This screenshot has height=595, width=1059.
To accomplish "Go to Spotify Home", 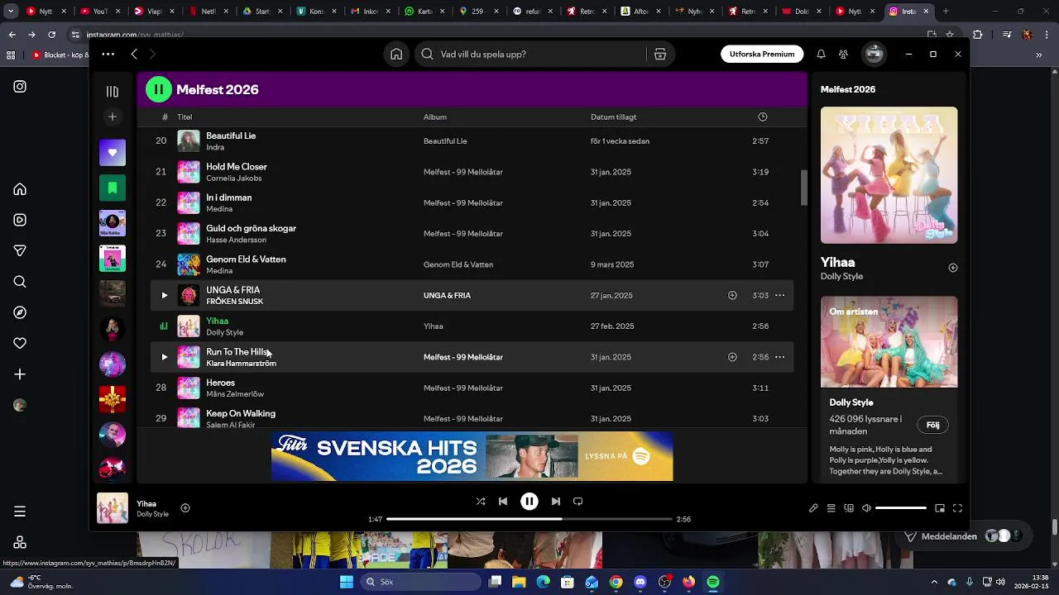I will point(396,54).
